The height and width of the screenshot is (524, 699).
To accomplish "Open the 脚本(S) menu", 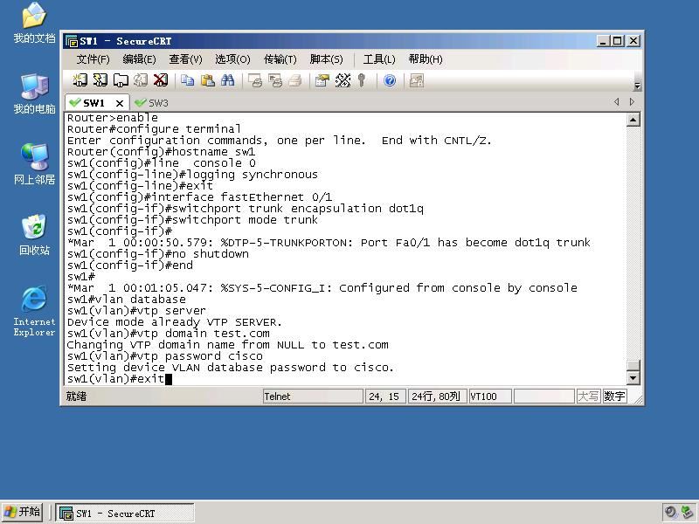I will [x=326, y=59].
